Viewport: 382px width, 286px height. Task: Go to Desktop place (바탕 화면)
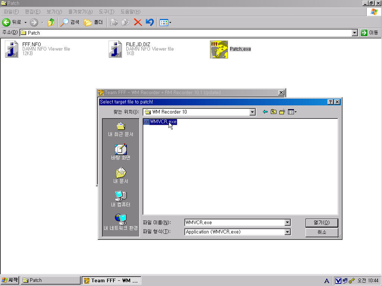[x=120, y=152]
